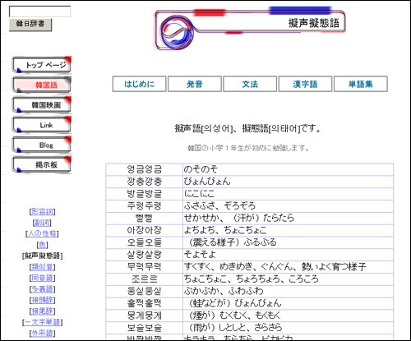The image size is (411, 341).
Task: Open the 人の性格 link
Action: [42, 233]
